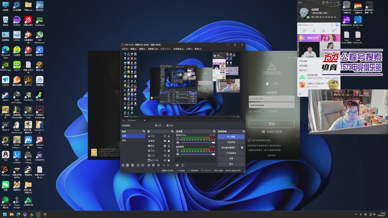Adjust 麦克风/Aux volume slider
The width and height of the screenshot is (388, 218).
pyautogui.click(x=198, y=142)
